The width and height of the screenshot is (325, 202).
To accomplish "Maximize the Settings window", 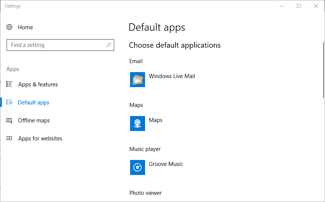I will click(299, 6).
